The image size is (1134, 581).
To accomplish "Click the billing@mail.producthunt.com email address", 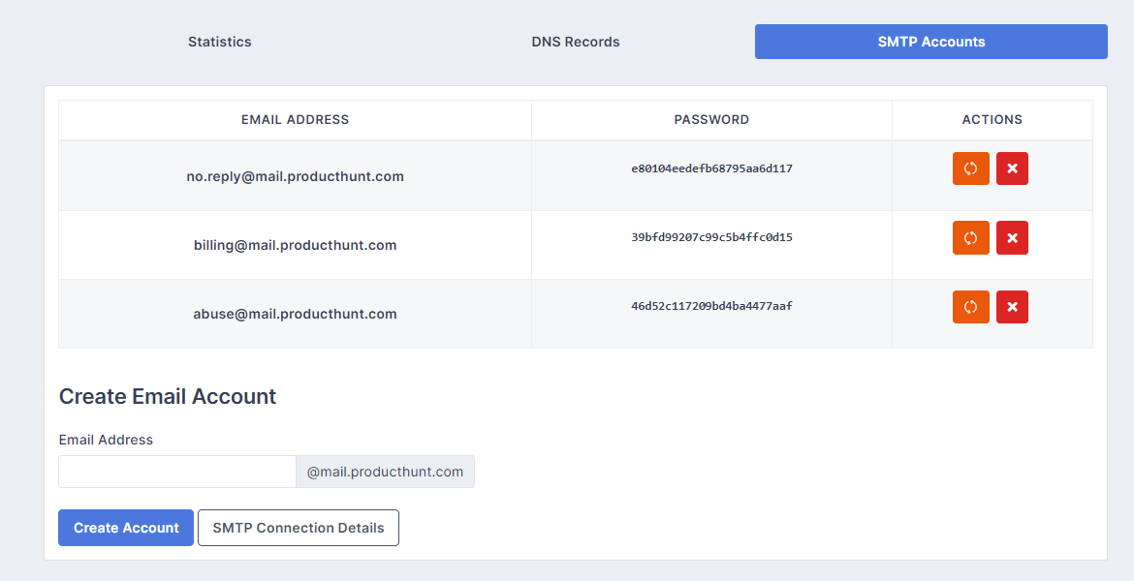I will pyautogui.click(x=295, y=245).
